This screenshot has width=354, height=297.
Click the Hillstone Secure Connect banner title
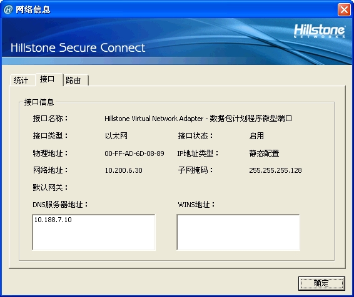tap(78, 48)
